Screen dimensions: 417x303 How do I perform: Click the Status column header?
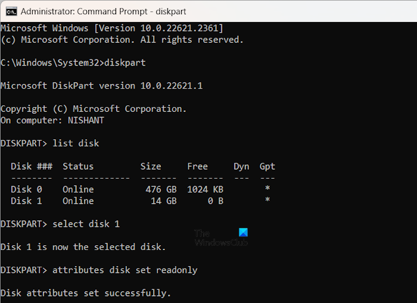click(x=78, y=167)
